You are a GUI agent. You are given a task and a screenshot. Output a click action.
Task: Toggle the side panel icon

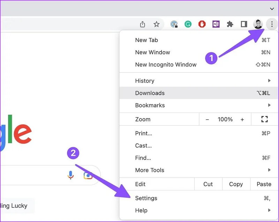tap(244, 24)
